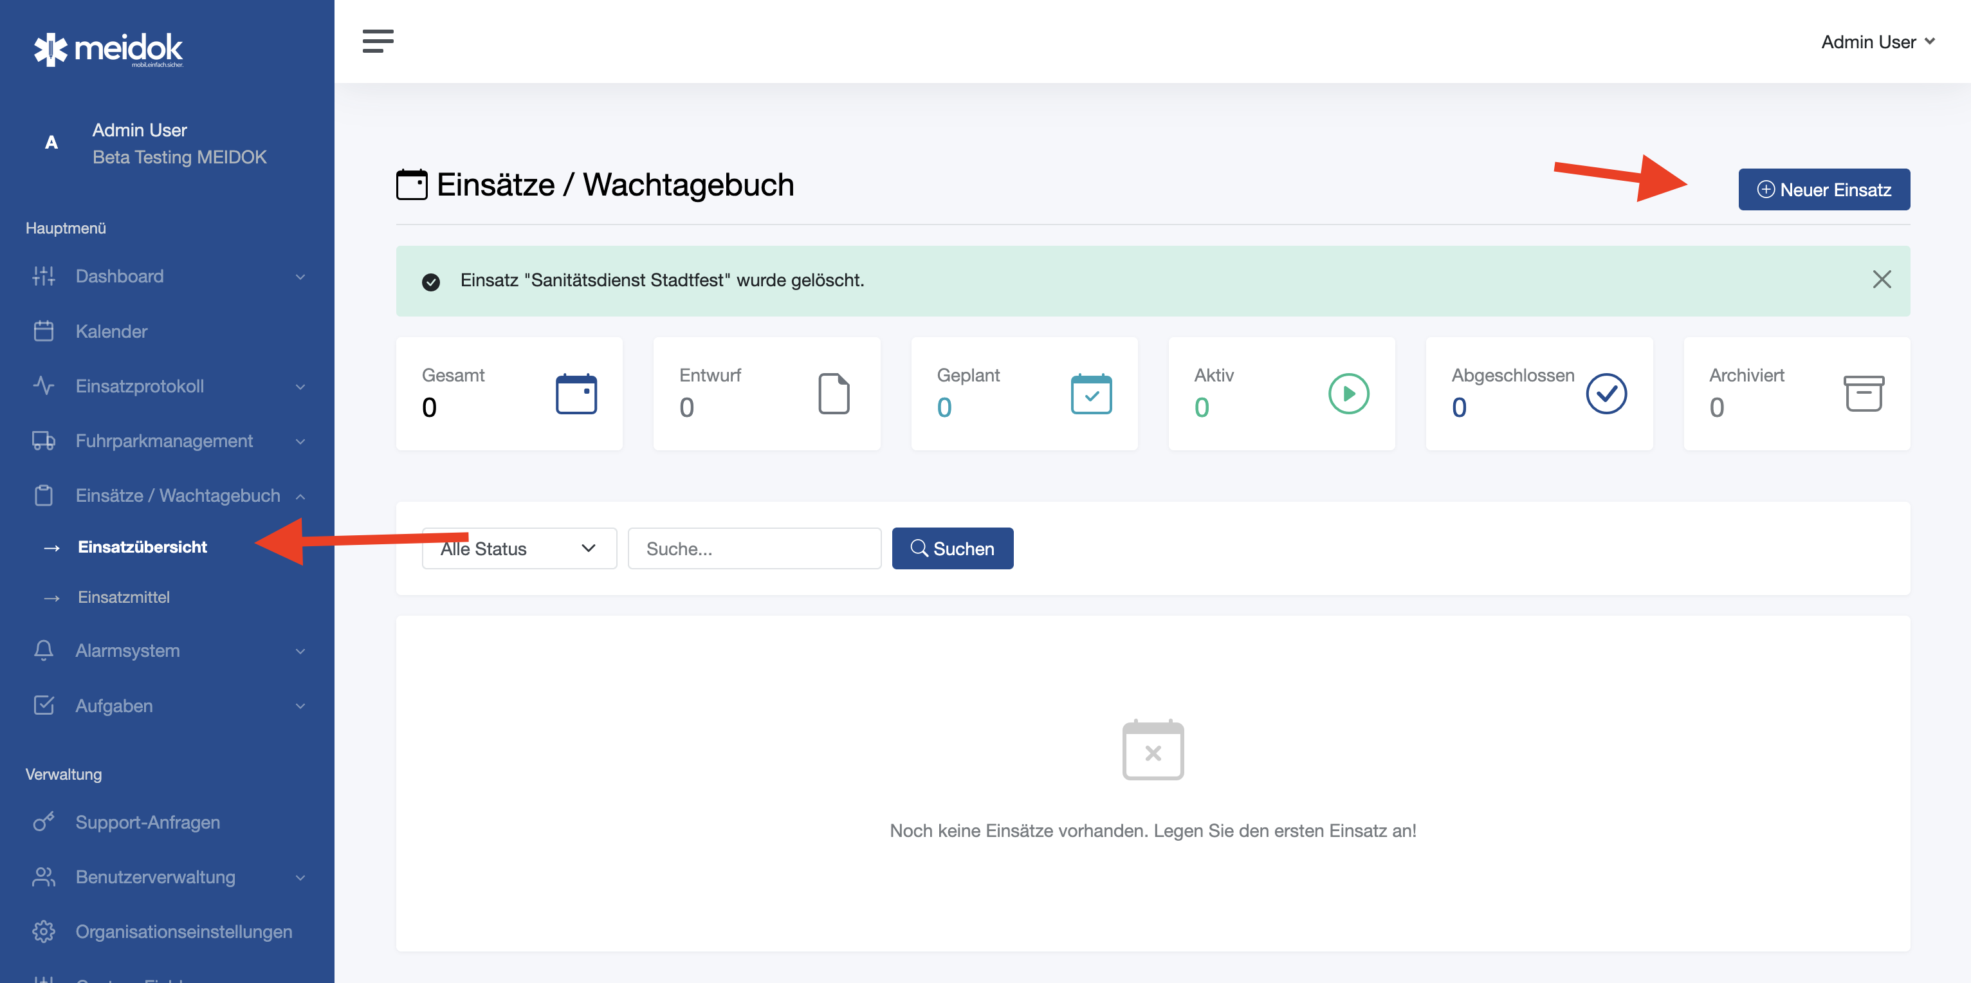Click the Einsatzprotokoll activity icon
This screenshot has height=983, width=1971.
tap(44, 385)
